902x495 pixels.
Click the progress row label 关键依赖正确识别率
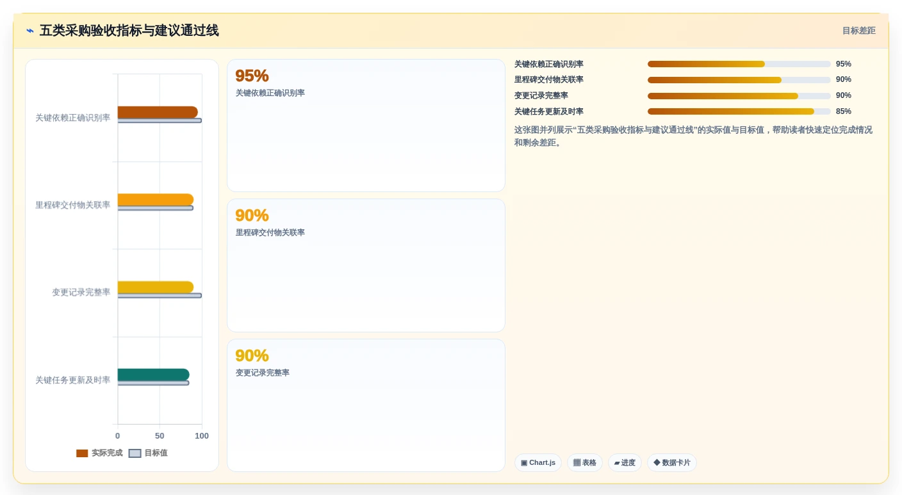point(549,64)
